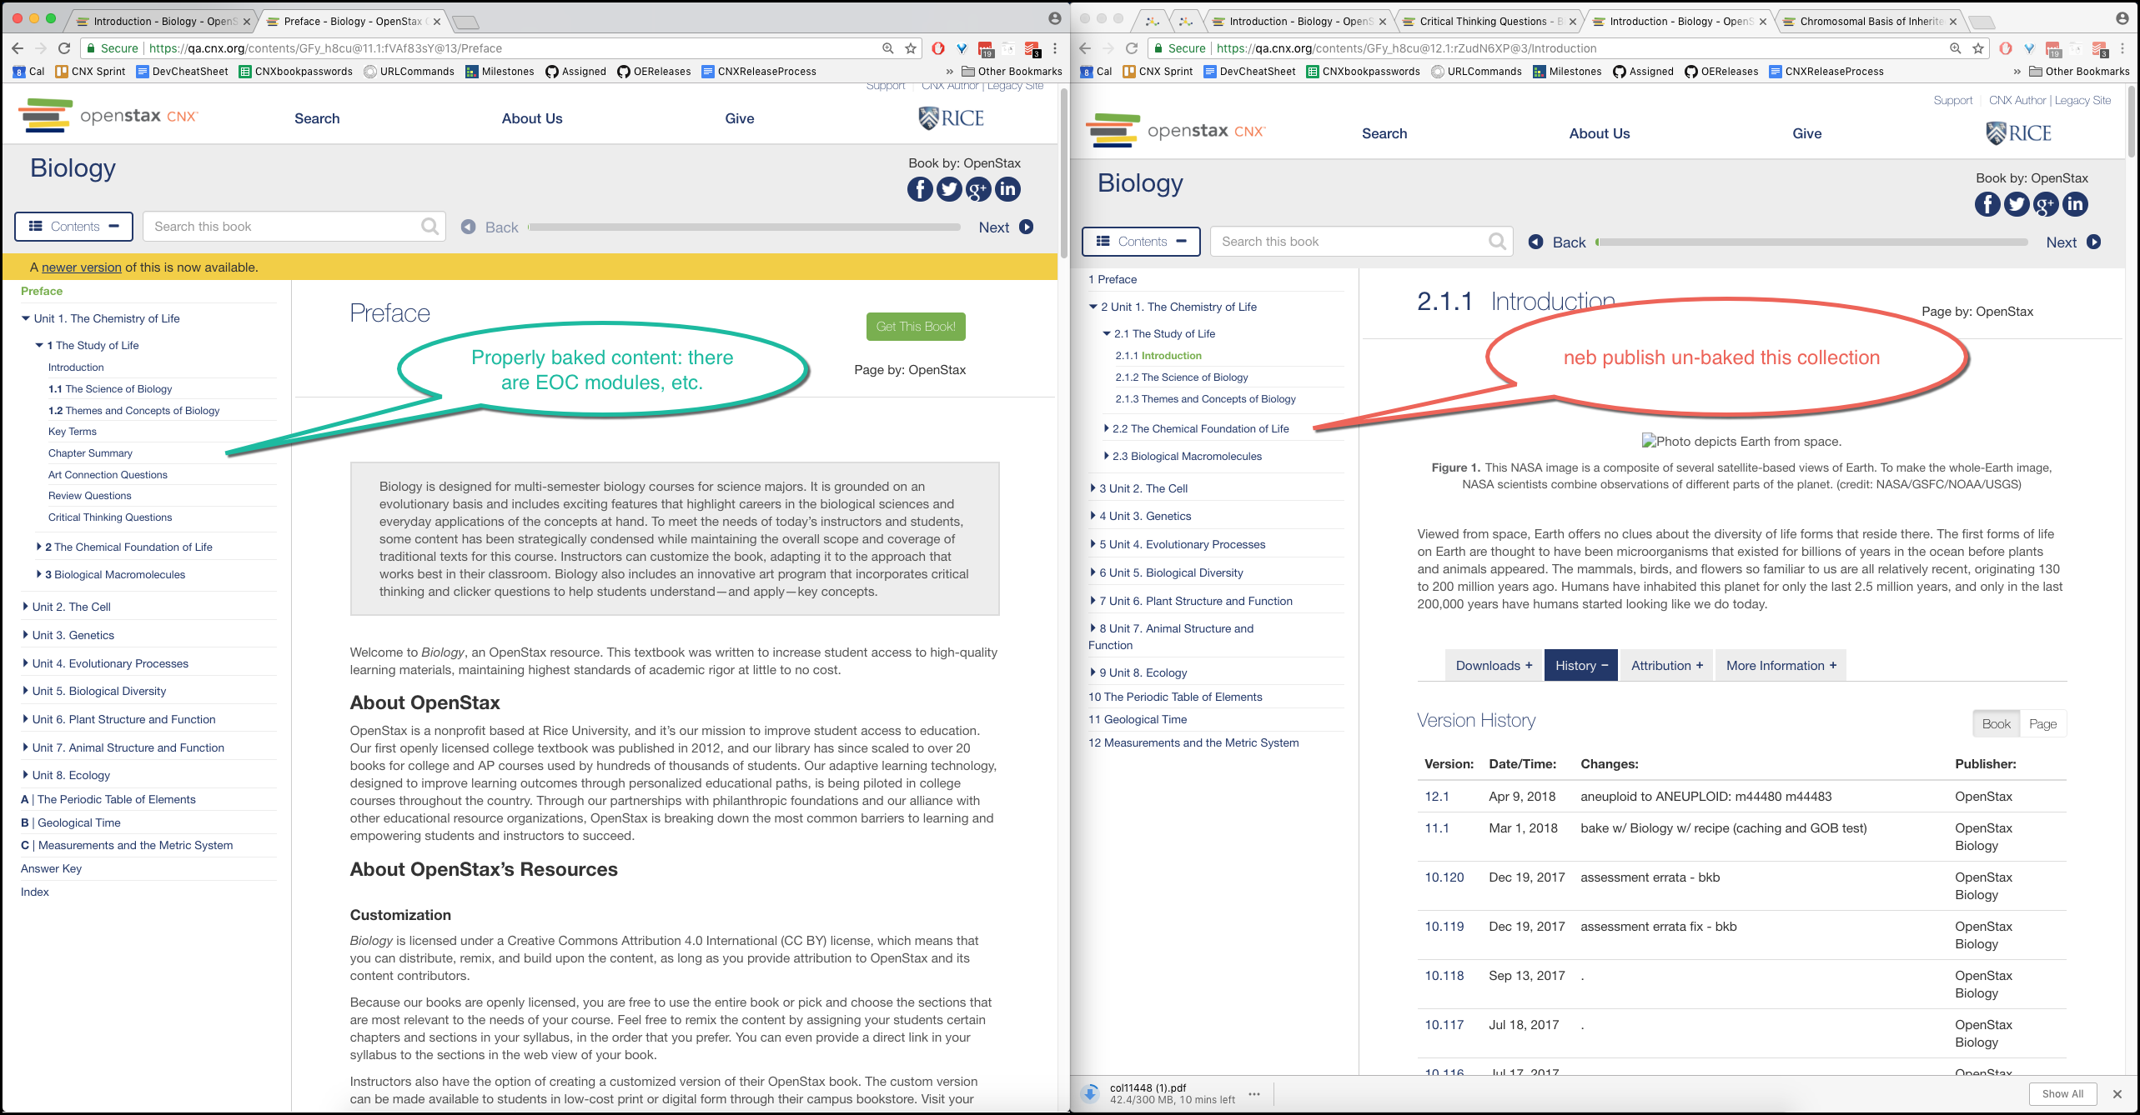Open Critical Thinking Questions browser tab
Screen dimensions: 2140x1115
pos(1482,21)
